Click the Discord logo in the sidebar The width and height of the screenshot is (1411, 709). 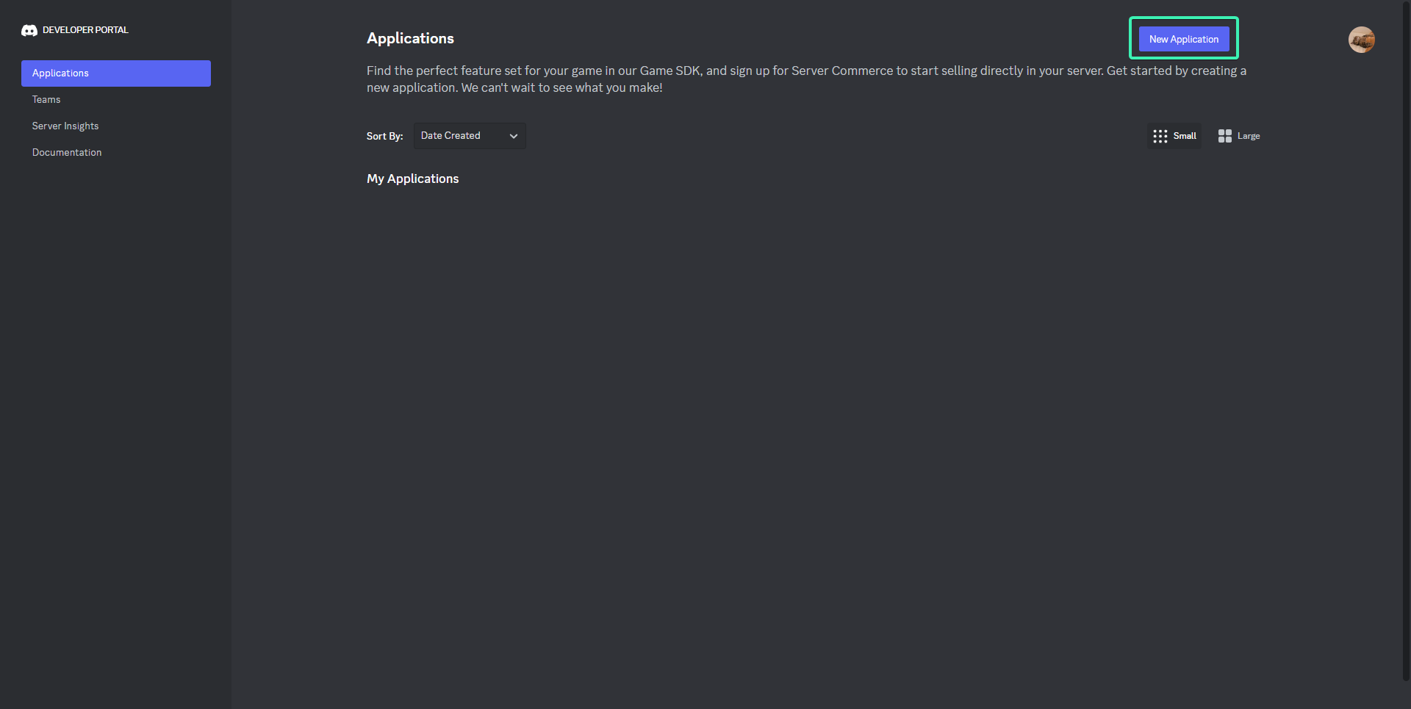(x=29, y=30)
